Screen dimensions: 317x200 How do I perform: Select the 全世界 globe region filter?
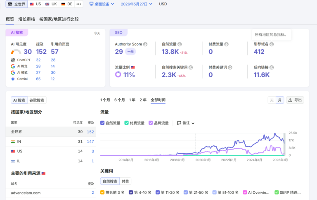[x=17, y=4]
